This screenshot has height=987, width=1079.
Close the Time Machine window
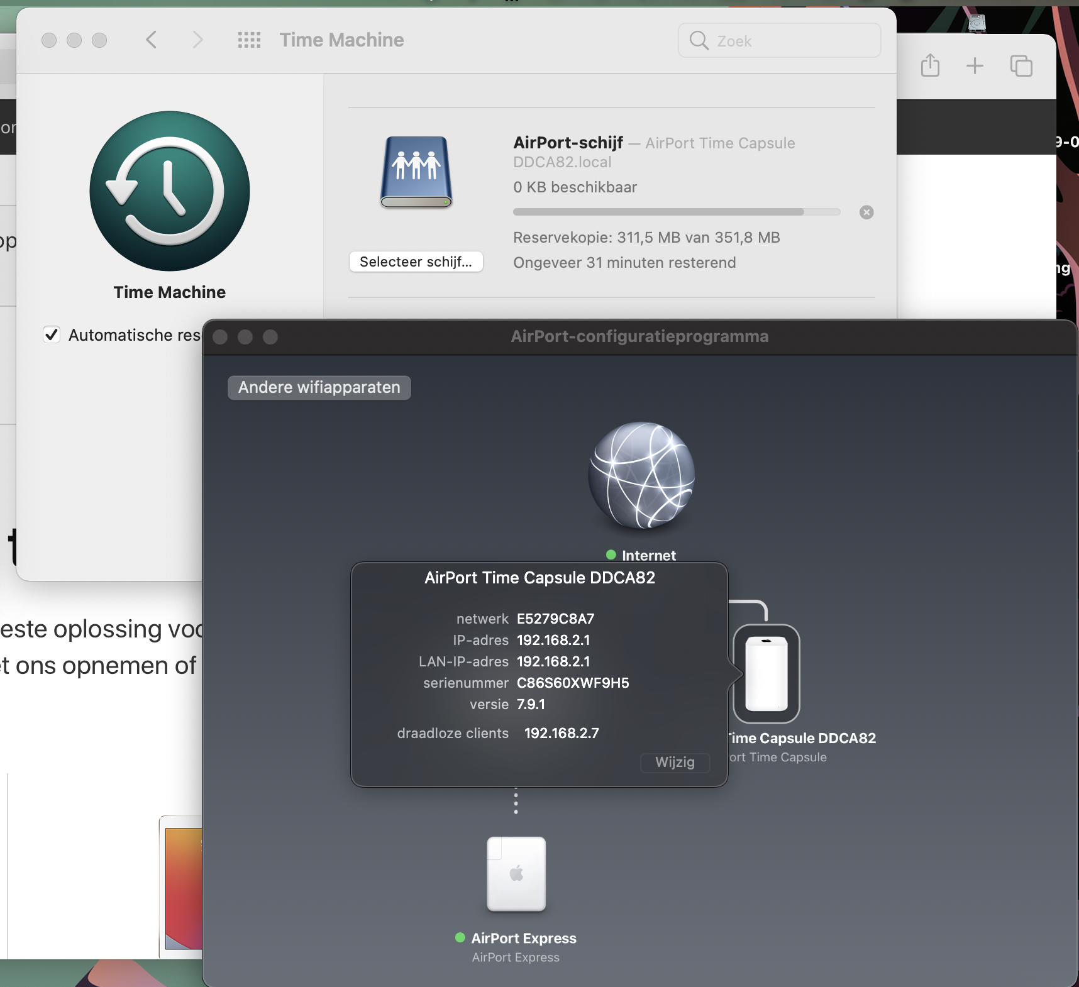(49, 40)
